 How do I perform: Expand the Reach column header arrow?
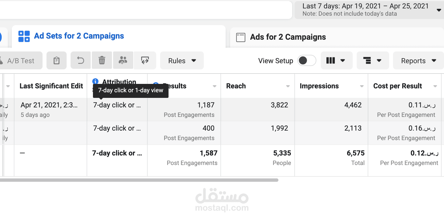[288, 86]
